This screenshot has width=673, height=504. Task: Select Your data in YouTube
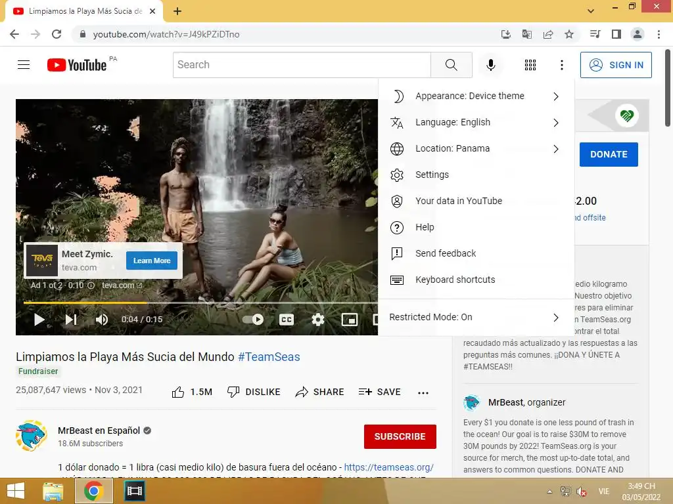coord(476,201)
